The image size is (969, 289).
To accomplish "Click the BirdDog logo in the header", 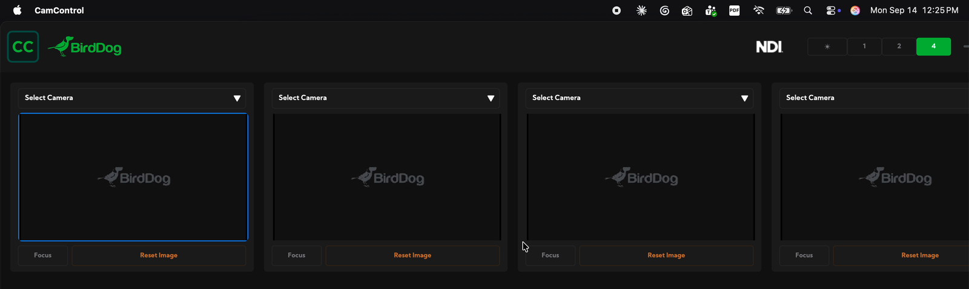I will [x=85, y=47].
